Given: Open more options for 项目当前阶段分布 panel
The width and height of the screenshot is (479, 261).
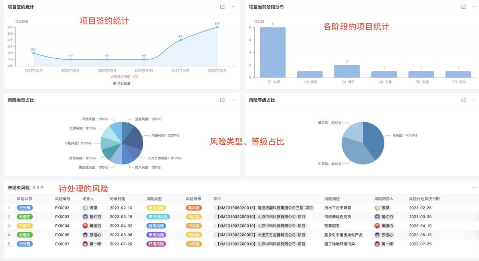Looking at the screenshot, I should click(x=475, y=7).
